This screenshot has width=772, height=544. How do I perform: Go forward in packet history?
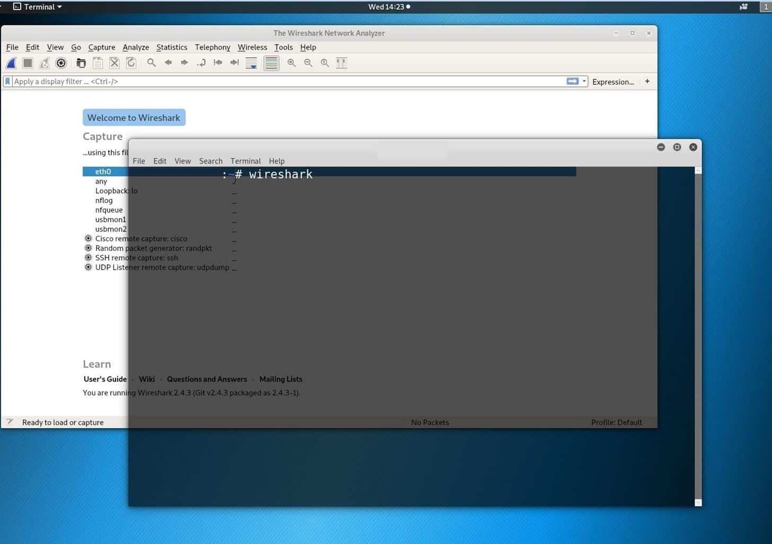click(x=185, y=63)
